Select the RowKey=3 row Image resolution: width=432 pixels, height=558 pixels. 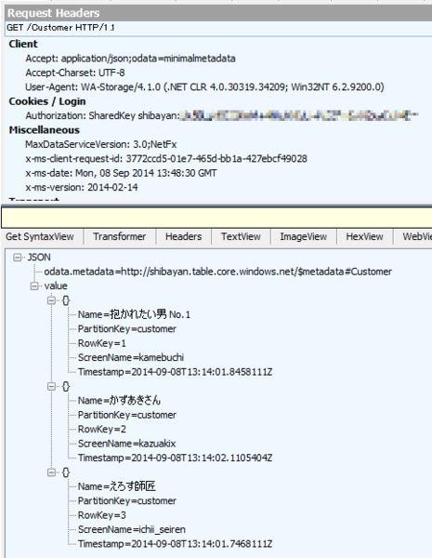point(101,515)
